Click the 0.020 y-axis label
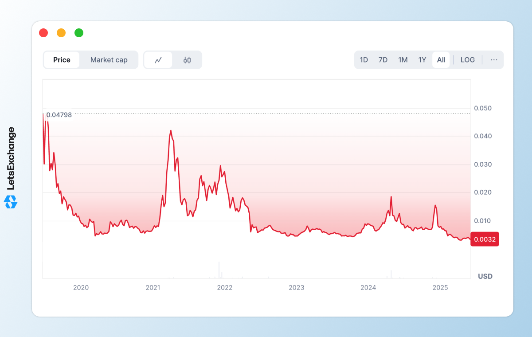The image size is (532, 337). [483, 192]
